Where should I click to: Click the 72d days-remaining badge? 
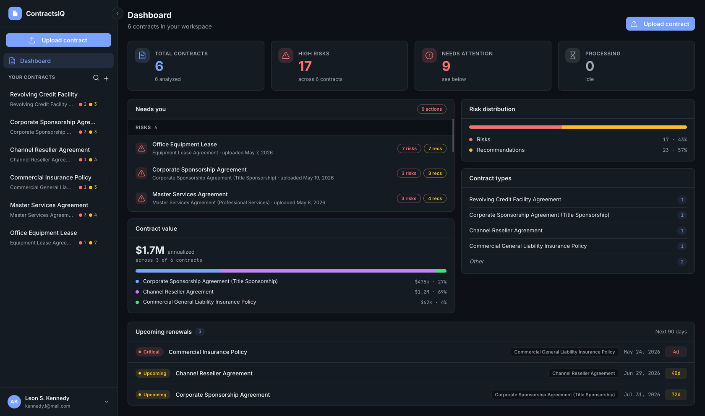[676, 395]
